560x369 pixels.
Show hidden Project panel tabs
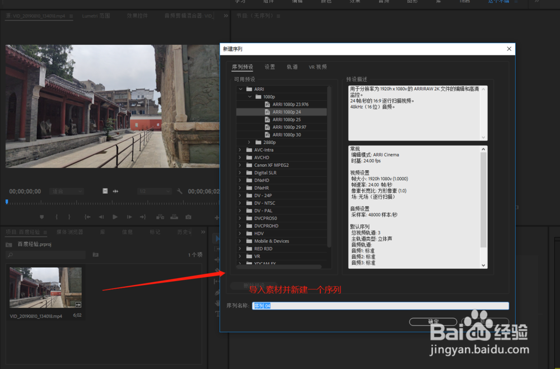203,232
